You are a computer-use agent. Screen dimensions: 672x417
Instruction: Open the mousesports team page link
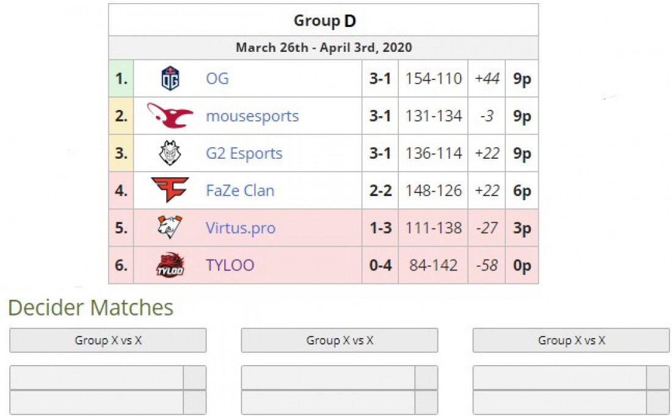[252, 116]
